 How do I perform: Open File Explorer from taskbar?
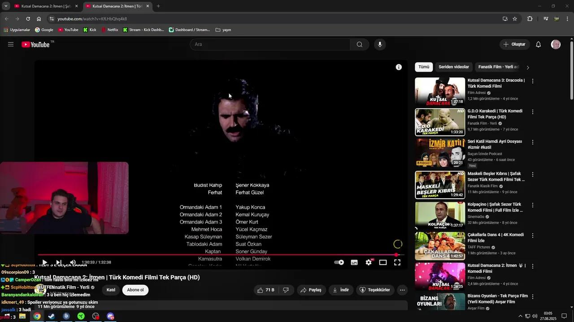tap(22, 316)
